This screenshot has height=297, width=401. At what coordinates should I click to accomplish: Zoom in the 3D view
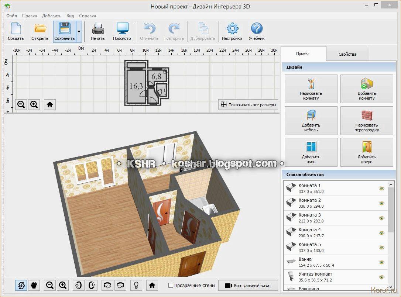(x=63, y=285)
